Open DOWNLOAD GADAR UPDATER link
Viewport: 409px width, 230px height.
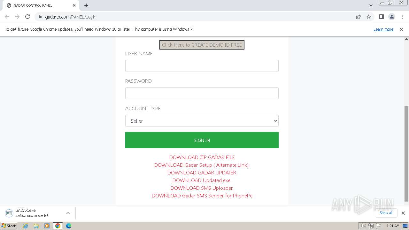(202, 172)
